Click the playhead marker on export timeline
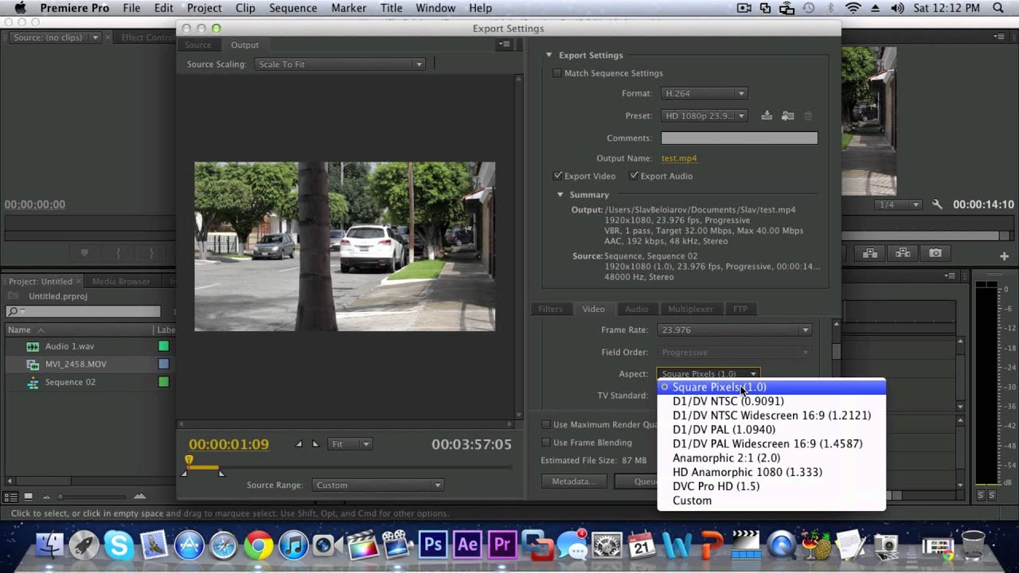 [x=189, y=461]
